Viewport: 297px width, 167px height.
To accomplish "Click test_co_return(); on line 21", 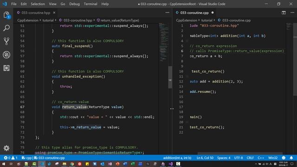I will (207, 127).
